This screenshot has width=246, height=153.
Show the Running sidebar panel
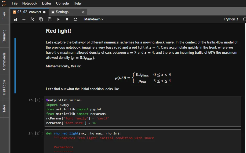[4, 36]
